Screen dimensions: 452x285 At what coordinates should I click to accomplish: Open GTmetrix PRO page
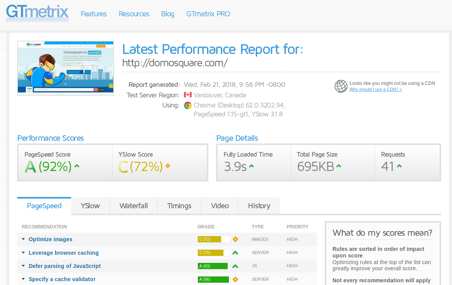coord(208,14)
